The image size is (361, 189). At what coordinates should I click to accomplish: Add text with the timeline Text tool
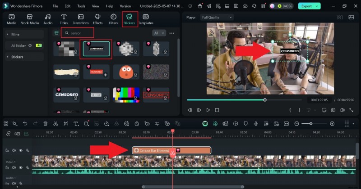76,124
